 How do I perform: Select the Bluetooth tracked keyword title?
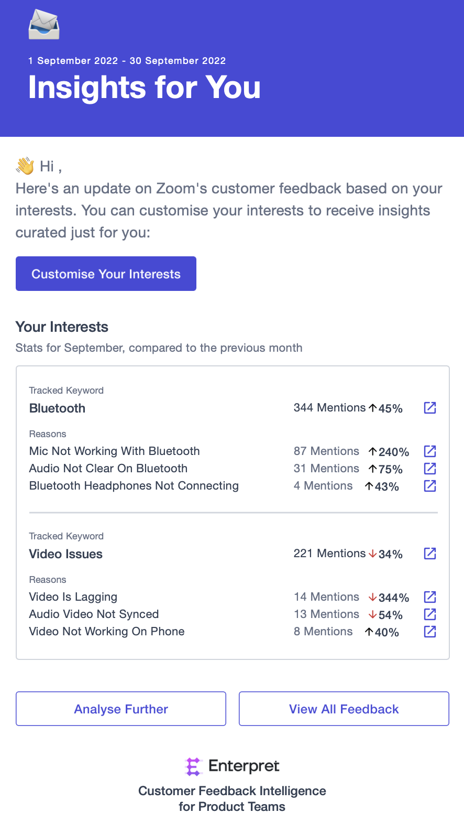tap(57, 408)
